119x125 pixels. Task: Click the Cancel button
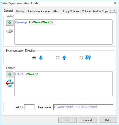coord(88,120)
